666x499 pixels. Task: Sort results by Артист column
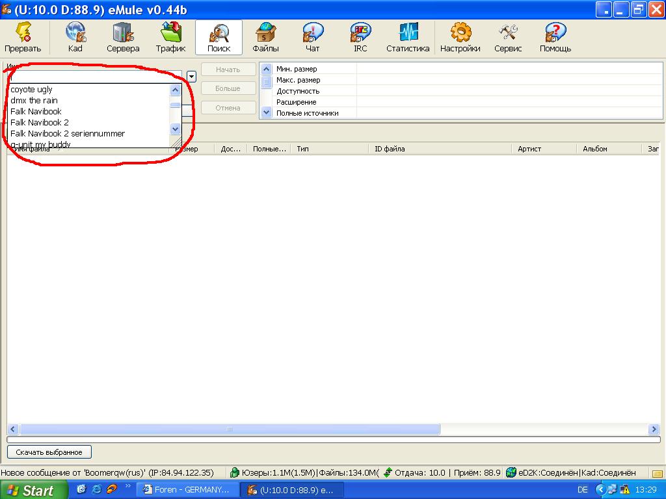point(529,149)
